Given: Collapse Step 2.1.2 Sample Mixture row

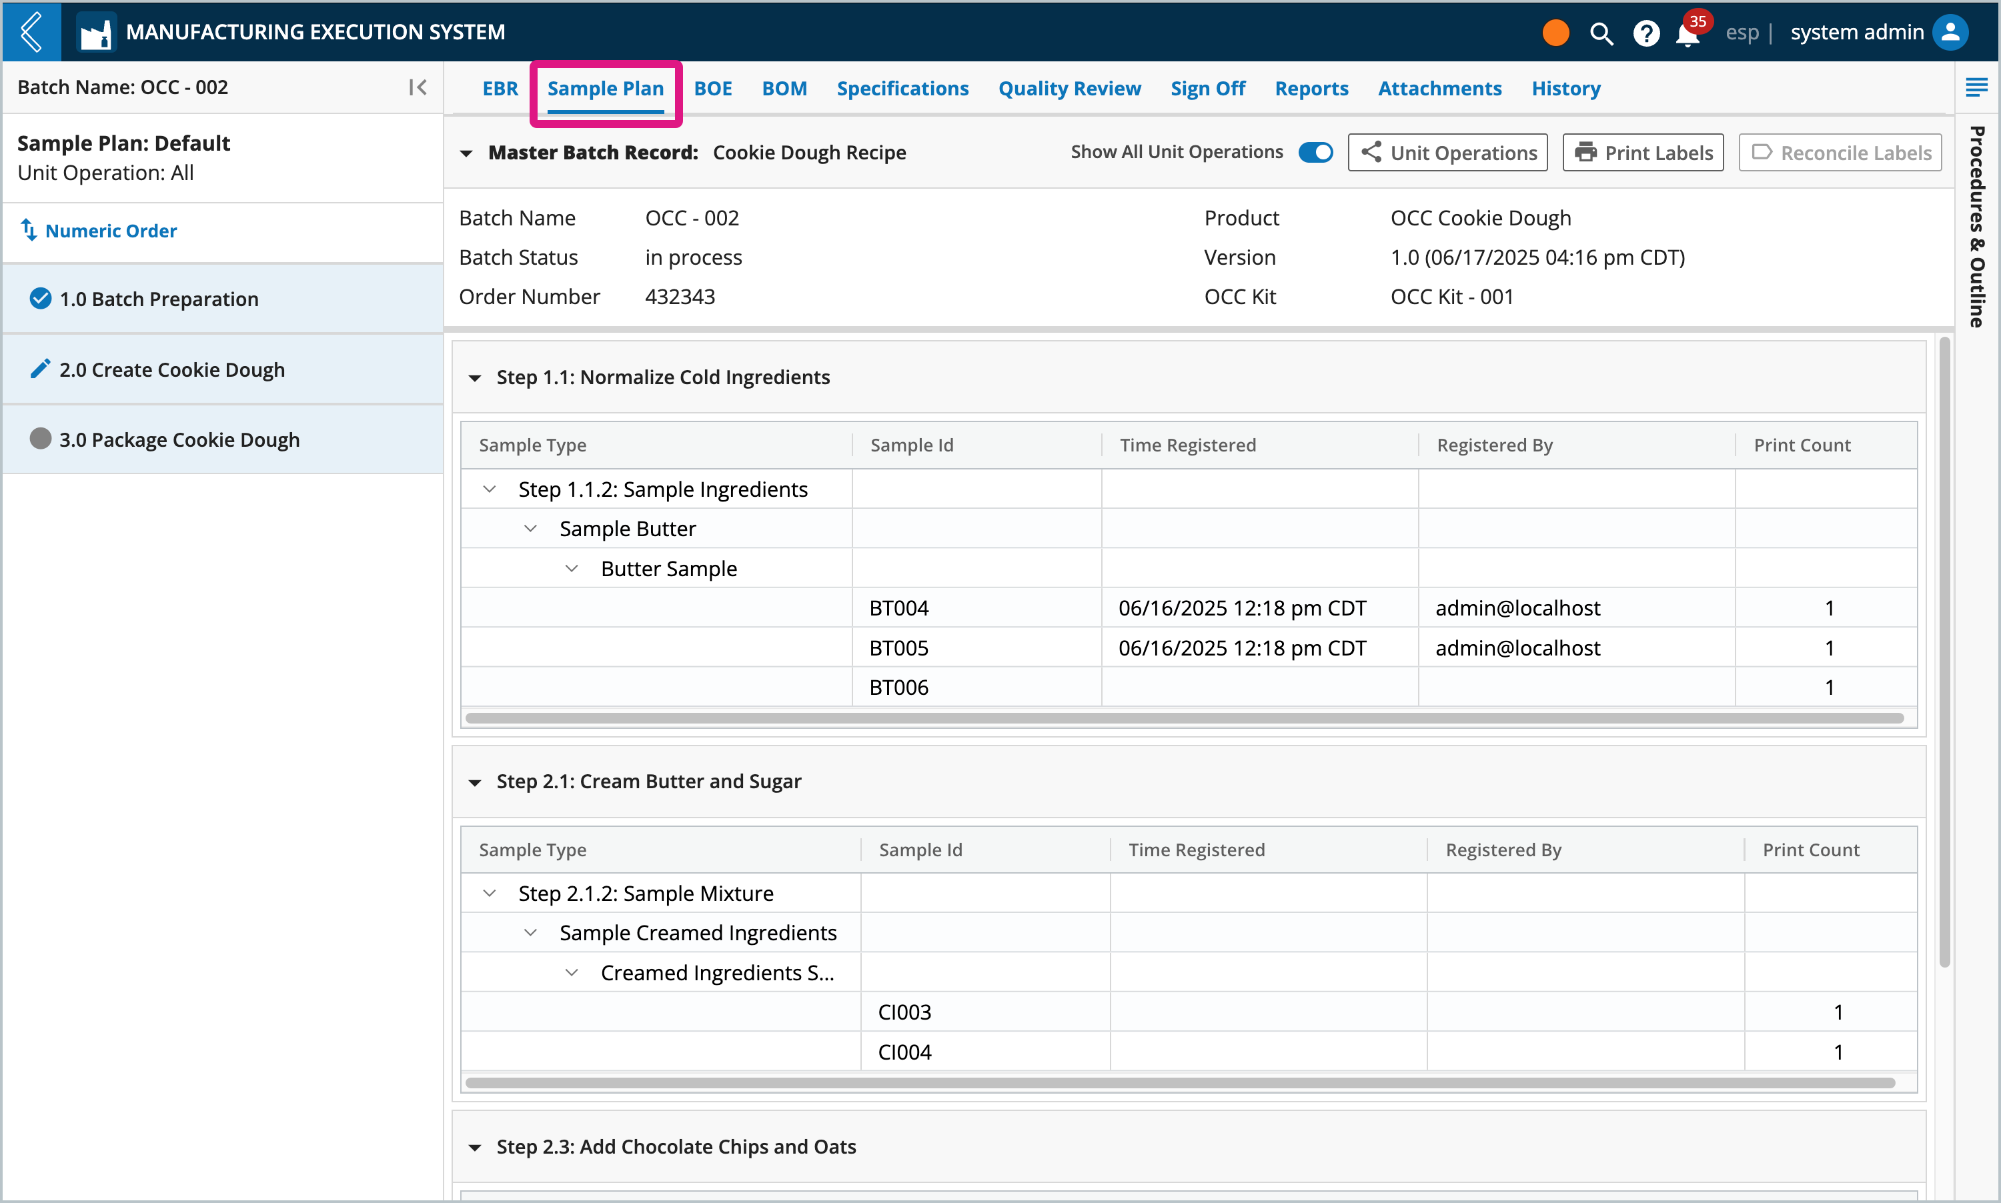Looking at the screenshot, I should pos(489,894).
